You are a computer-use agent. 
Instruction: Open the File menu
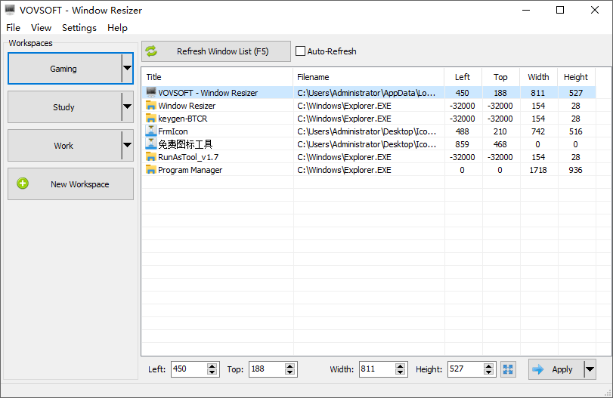[13, 28]
